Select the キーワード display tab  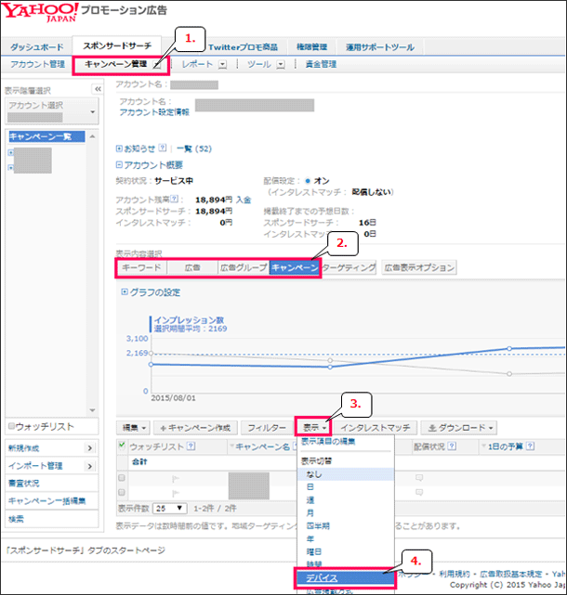pyautogui.click(x=141, y=267)
